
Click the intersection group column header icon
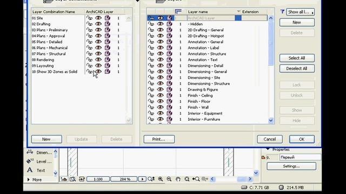tap(178, 11)
